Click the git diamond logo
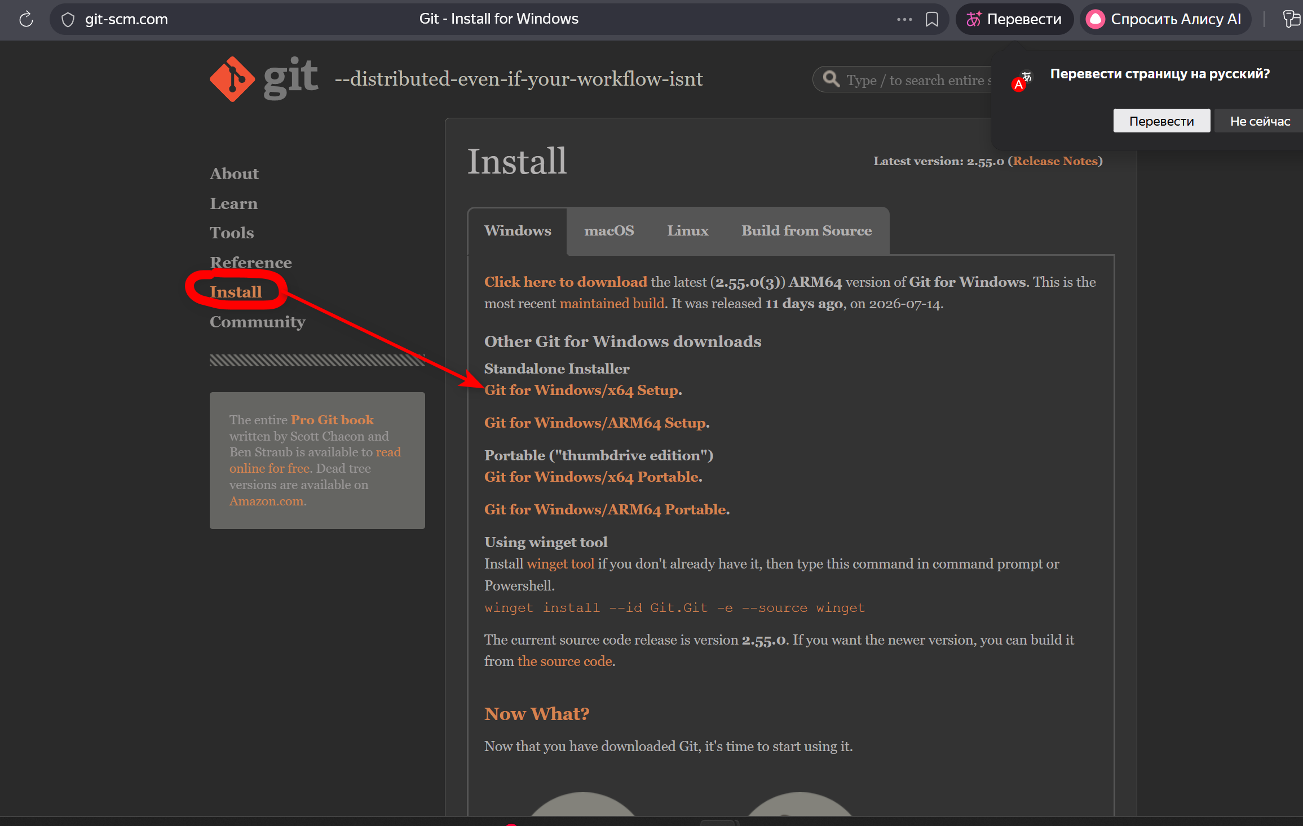 click(232, 79)
